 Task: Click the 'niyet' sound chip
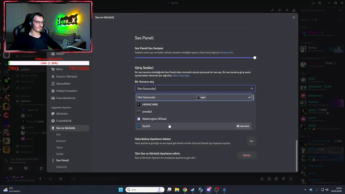click(x=201, y=97)
